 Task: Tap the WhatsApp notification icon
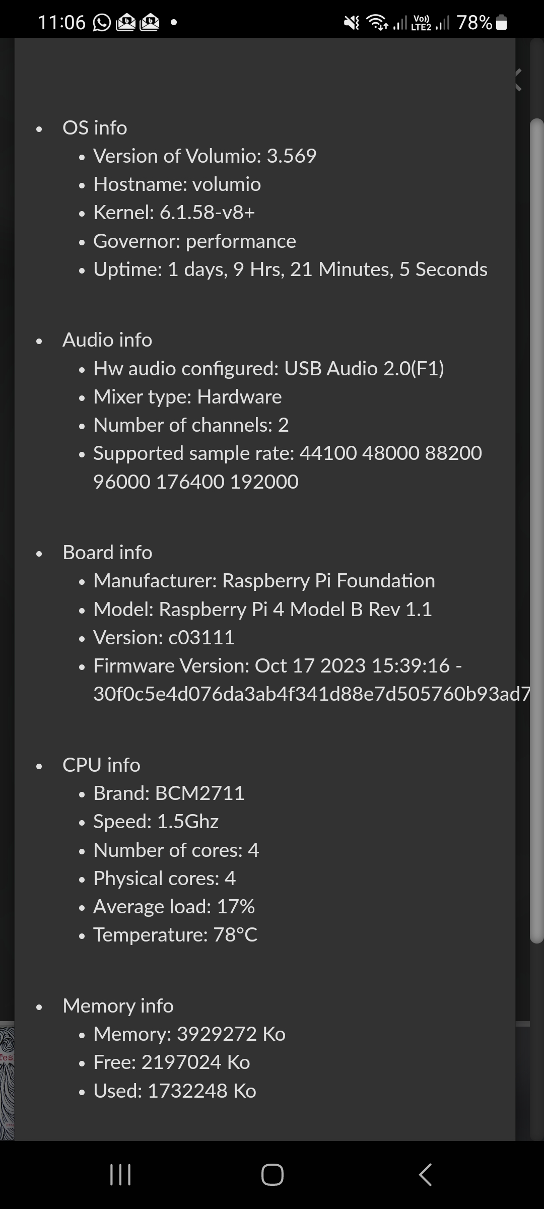click(x=102, y=23)
